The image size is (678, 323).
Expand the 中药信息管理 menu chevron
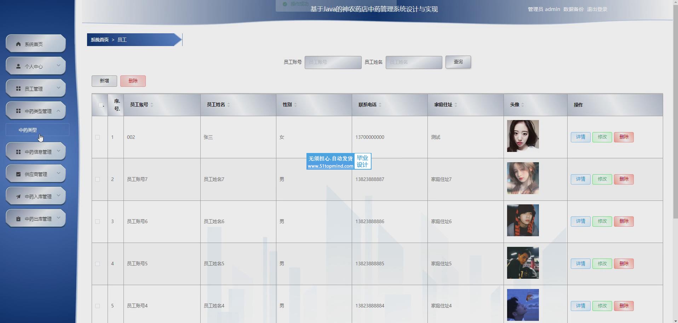pos(59,151)
